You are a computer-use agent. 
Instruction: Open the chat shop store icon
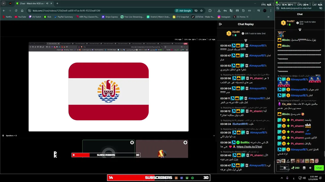[x=304, y=168]
